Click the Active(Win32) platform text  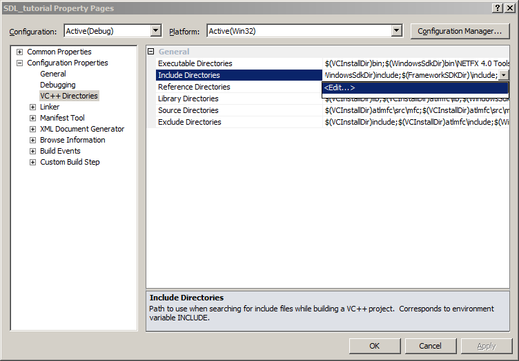[232, 31]
